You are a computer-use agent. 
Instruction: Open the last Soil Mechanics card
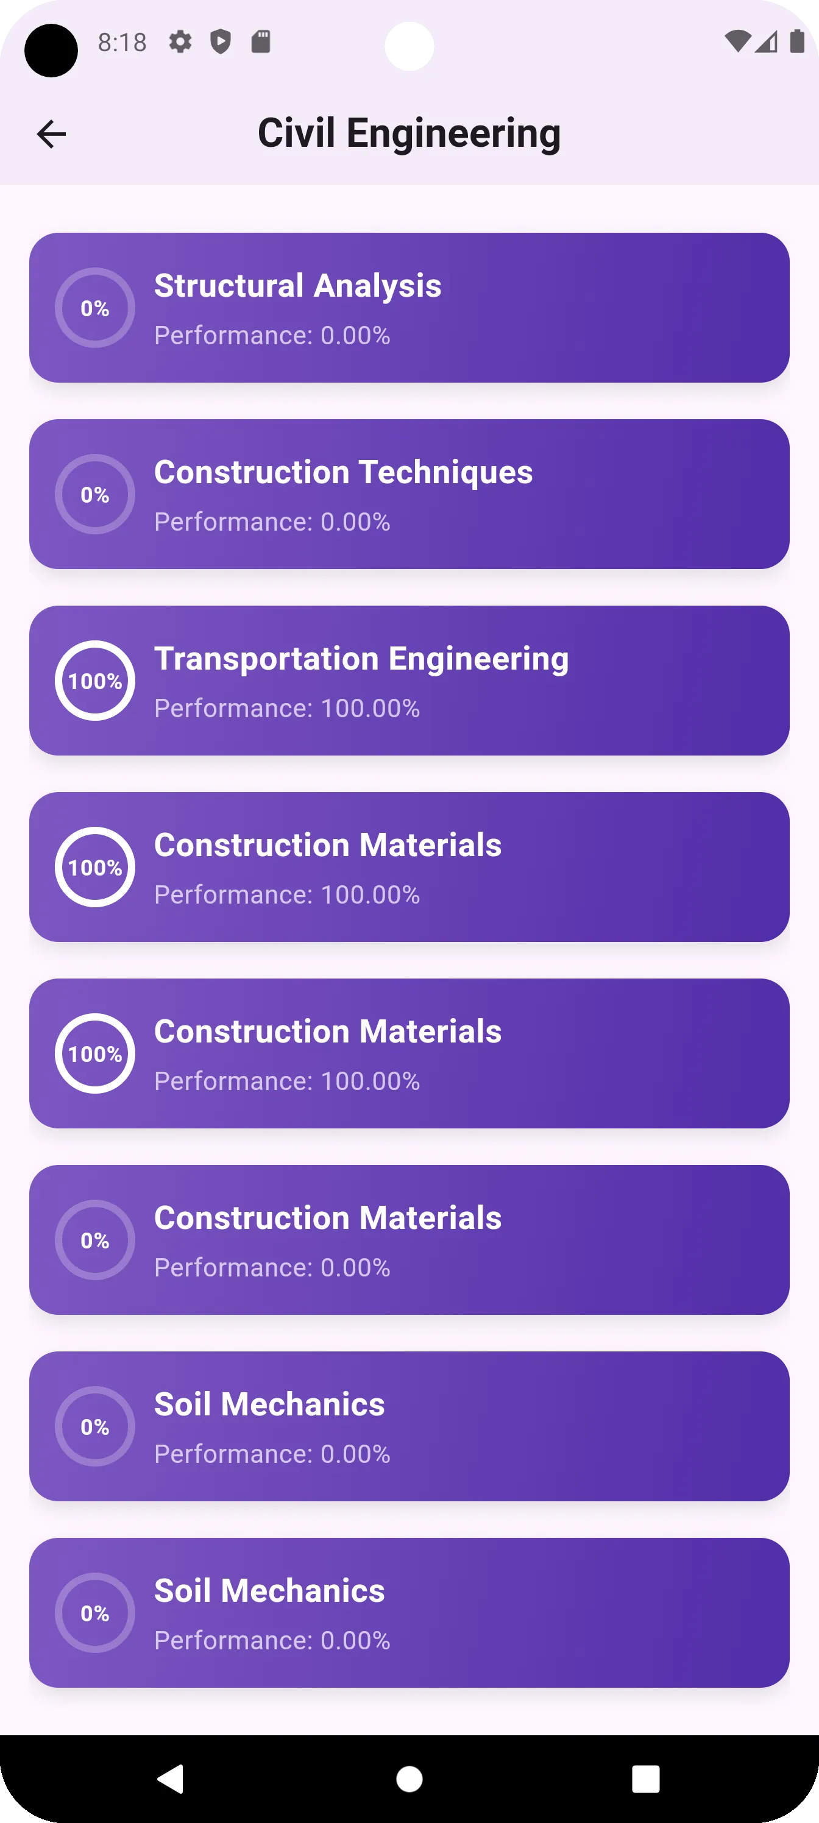click(409, 1613)
